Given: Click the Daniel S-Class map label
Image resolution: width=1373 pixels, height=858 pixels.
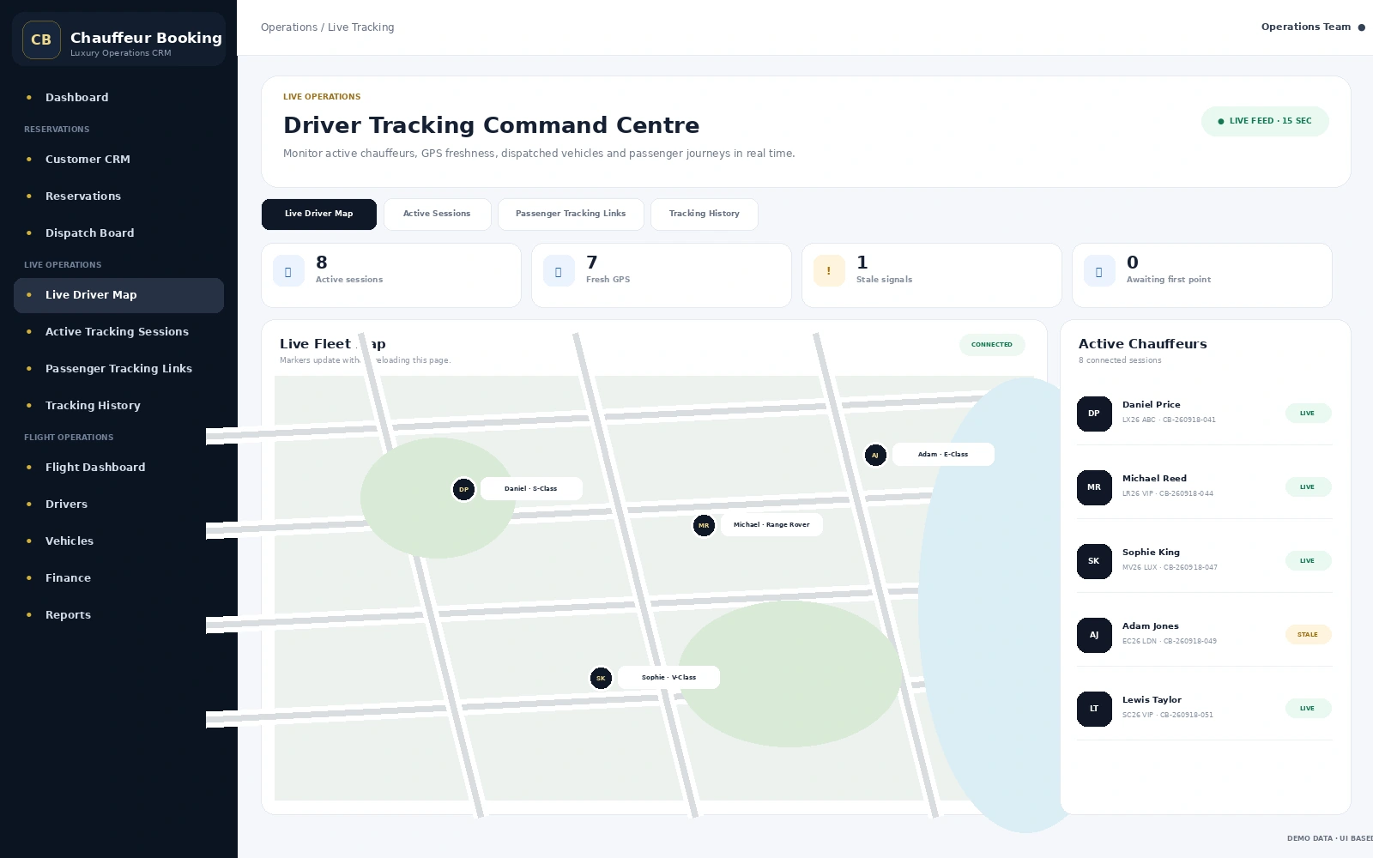Looking at the screenshot, I should (x=531, y=489).
